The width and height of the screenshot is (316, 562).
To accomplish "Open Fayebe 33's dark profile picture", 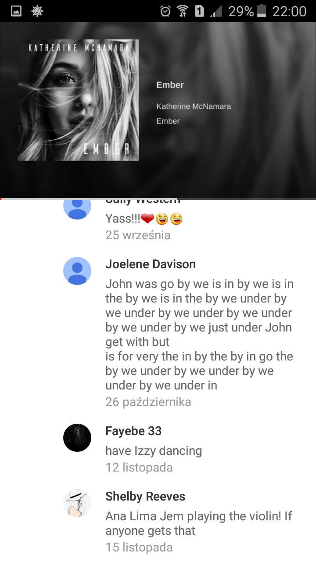I will point(77,438).
